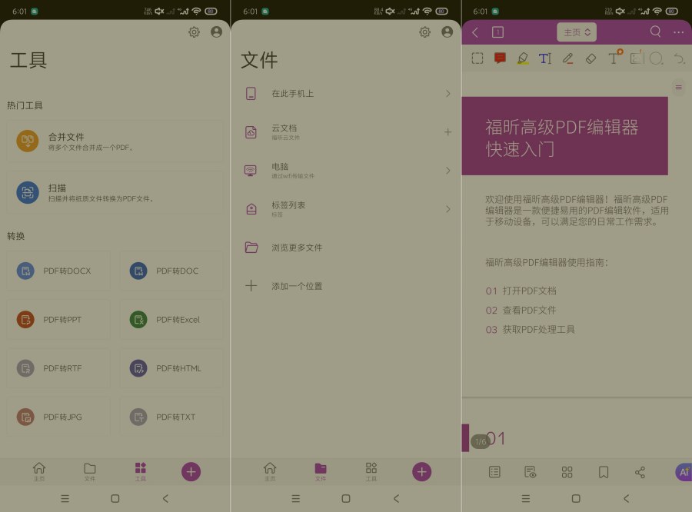692x512 pixels.
Task: Switch to the 主页 tab
Action: [x=39, y=471]
